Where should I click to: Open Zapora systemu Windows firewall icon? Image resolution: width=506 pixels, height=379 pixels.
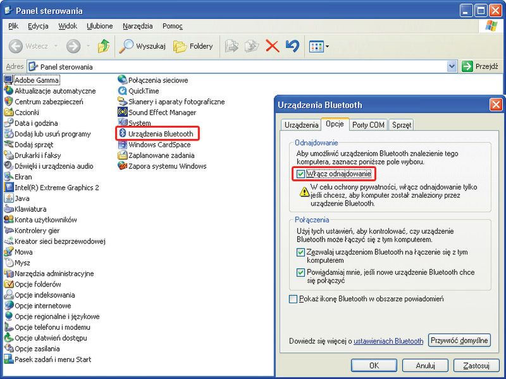[122, 166]
